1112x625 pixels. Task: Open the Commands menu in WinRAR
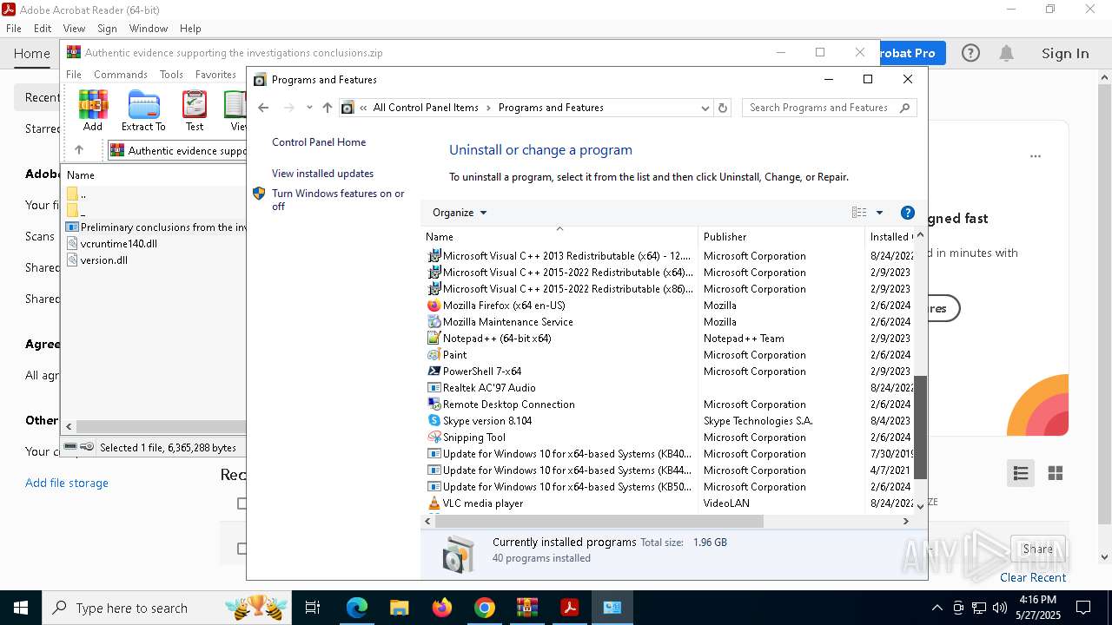tap(121, 75)
